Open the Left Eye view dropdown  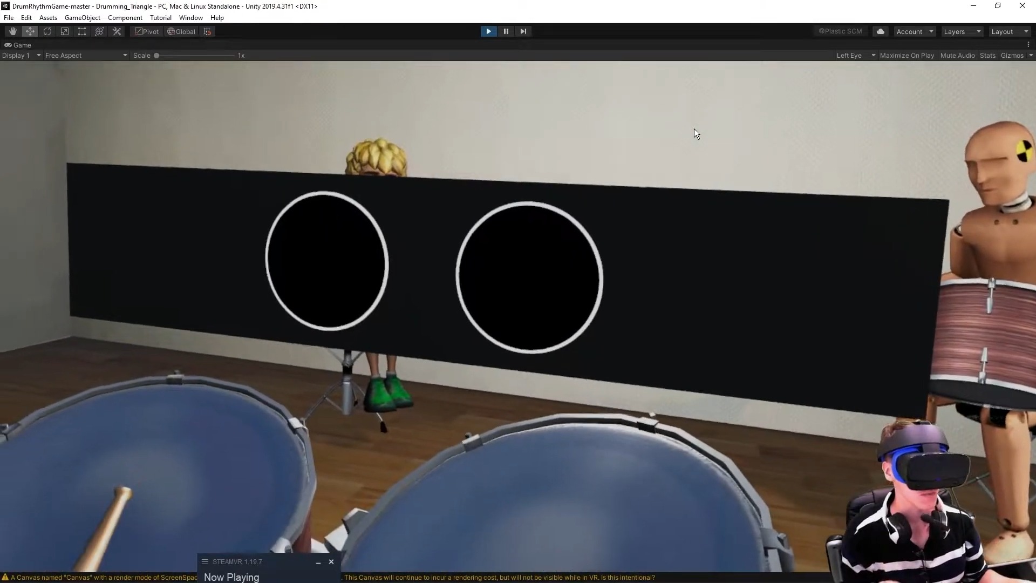pos(855,55)
